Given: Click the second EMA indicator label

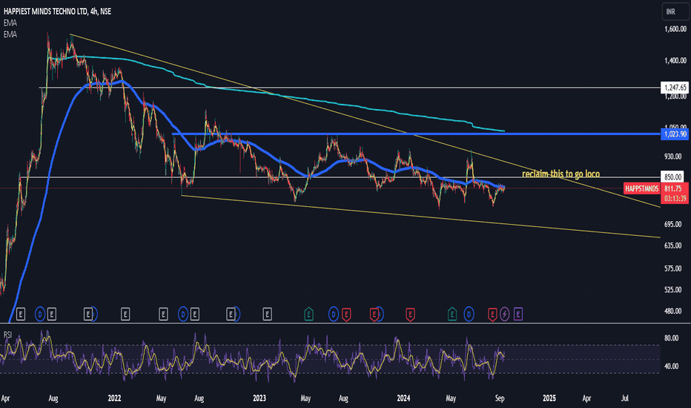Looking at the screenshot, I should 10,34.
